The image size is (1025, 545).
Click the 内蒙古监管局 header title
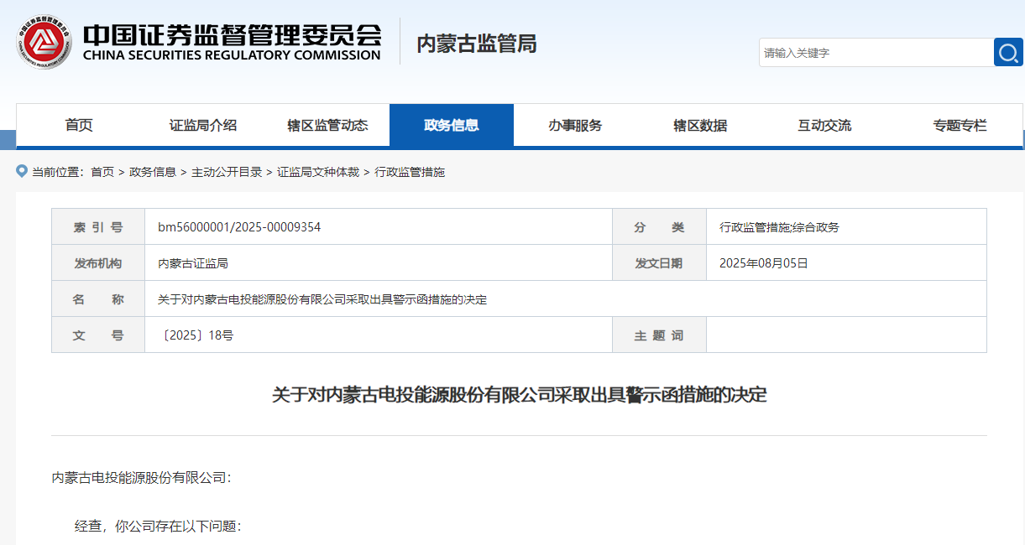pyautogui.click(x=477, y=44)
